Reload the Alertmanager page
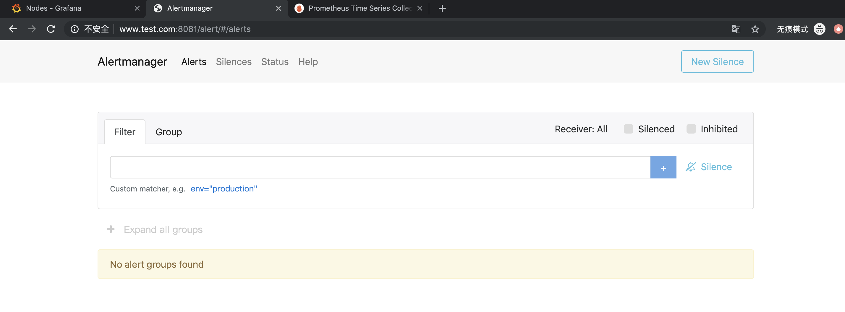The width and height of the screenshot is (845, 312). point(51,29)
